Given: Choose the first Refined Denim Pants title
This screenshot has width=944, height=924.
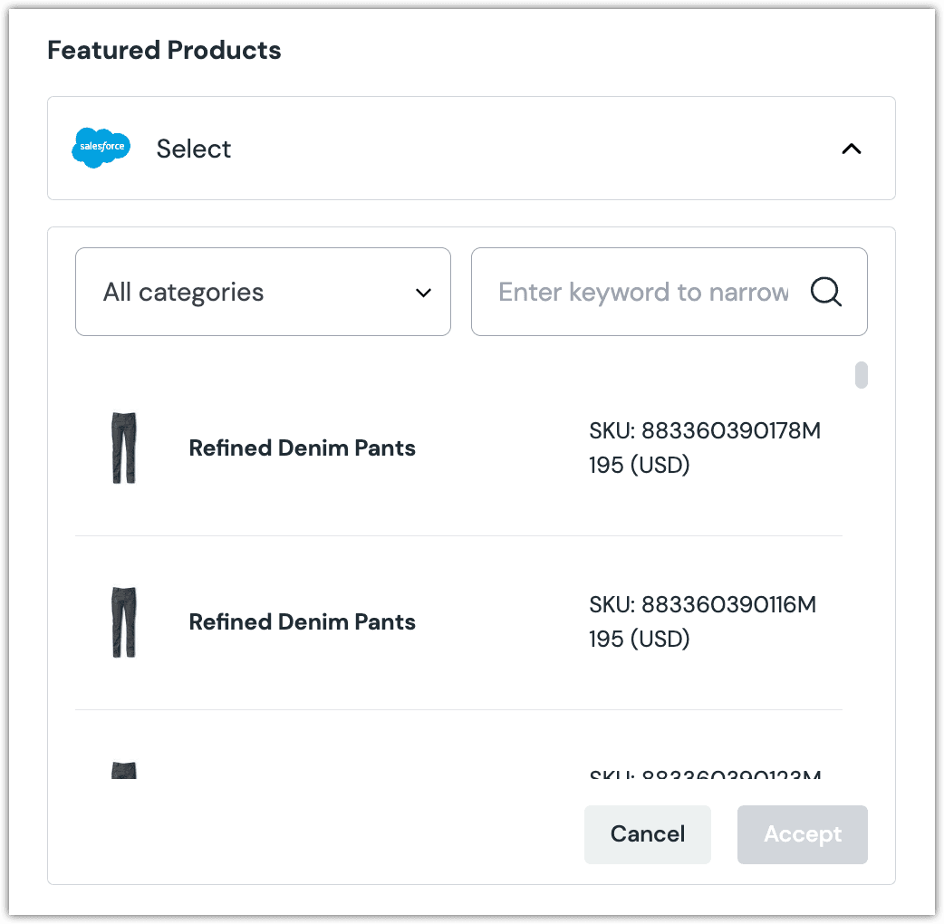Looking at the screenshot, I should point(302,448).
